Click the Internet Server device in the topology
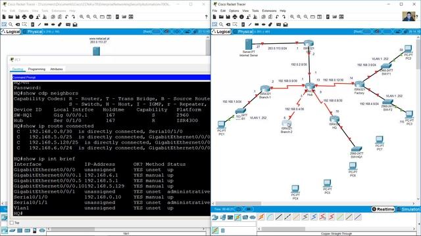The image size is (421, 236). [x=249, y=45]
